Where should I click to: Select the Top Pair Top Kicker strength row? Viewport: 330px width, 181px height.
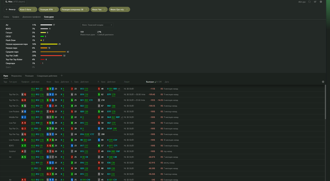(x=26, y=59)
